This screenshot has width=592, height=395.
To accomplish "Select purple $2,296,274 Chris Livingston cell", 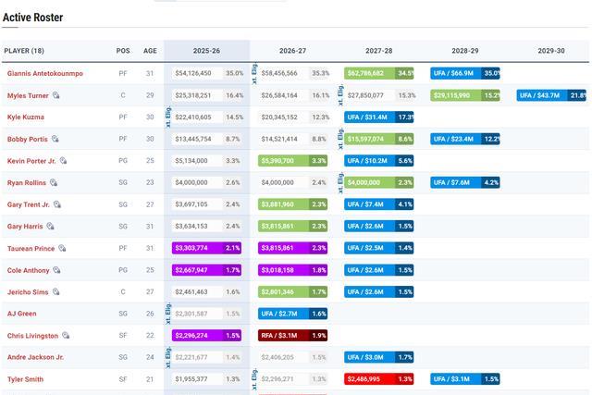I will point(206,336).
